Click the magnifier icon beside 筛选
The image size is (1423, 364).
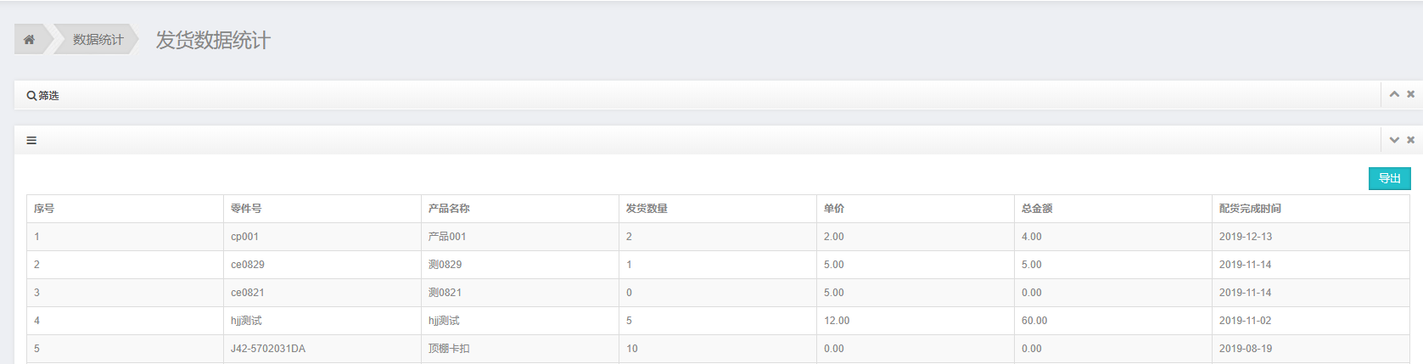click(x=31, y=96)
